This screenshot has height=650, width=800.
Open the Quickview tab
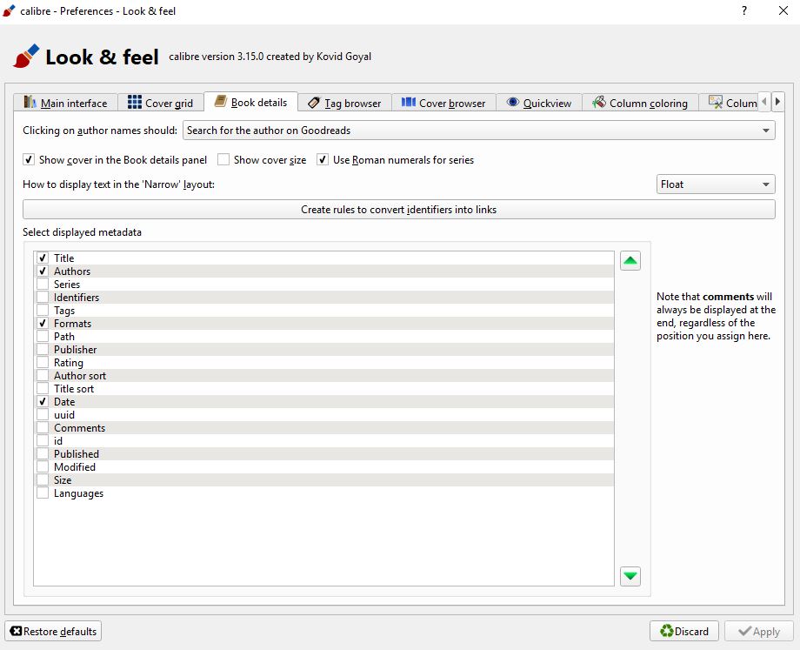coord(538,103)
